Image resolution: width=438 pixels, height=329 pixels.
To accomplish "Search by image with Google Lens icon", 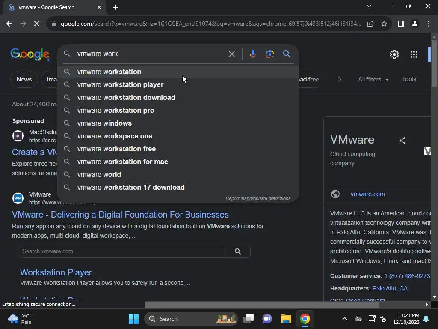I will (269, 54).
